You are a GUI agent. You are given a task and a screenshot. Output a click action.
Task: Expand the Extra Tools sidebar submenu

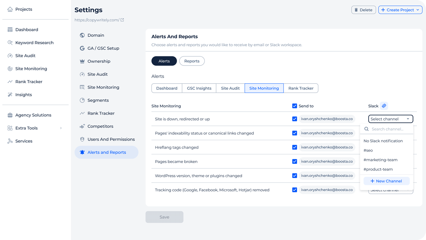pos(61,128)
